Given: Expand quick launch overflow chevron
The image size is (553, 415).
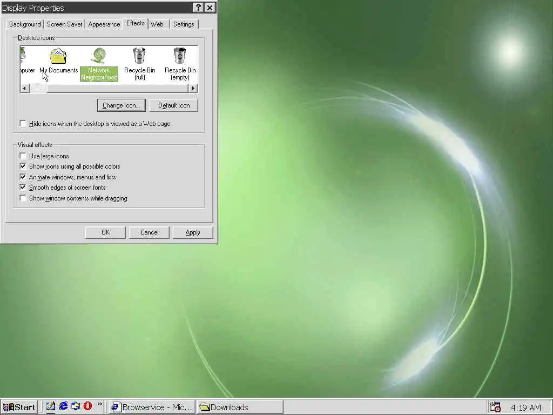Looking at the screenshot, I should click(x=100, y=404).
